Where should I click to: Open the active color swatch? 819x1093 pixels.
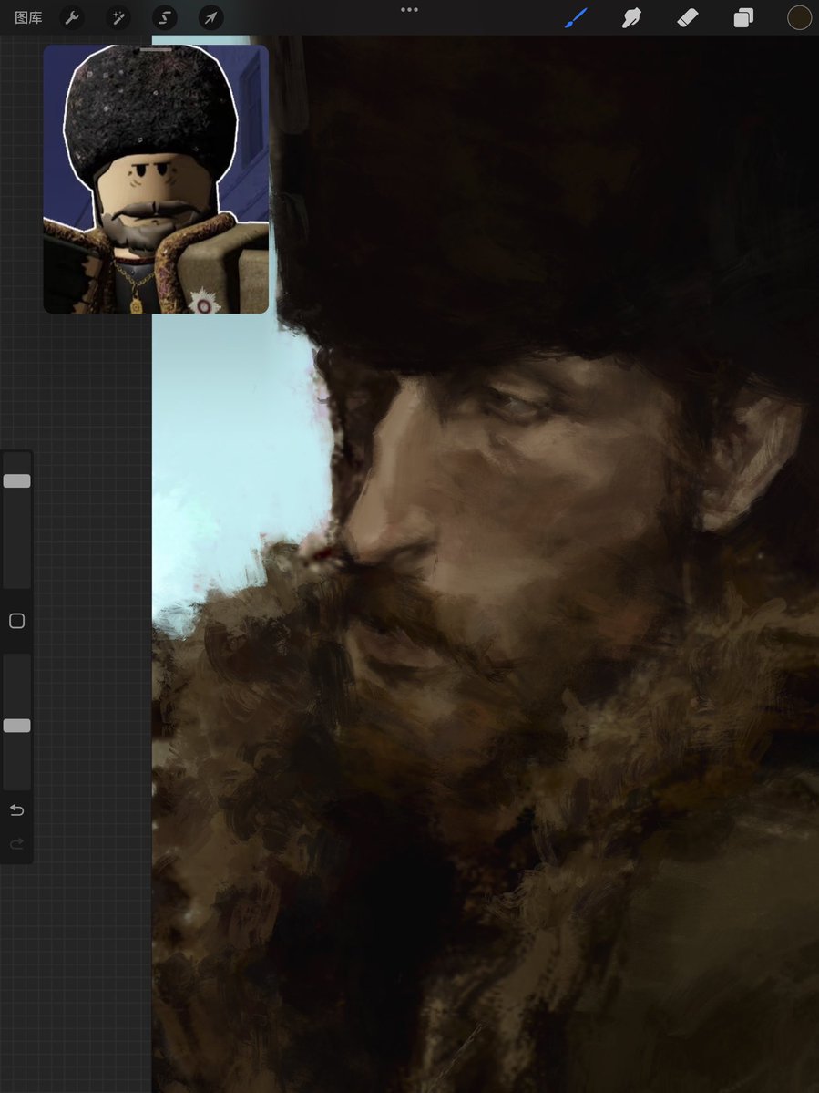point(799,18)
